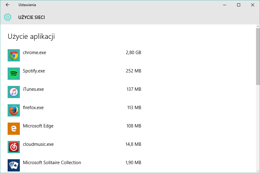Select the cloudmusic.exe label
The width and height of the screenshot is (260, 173).
click(38, 144)
